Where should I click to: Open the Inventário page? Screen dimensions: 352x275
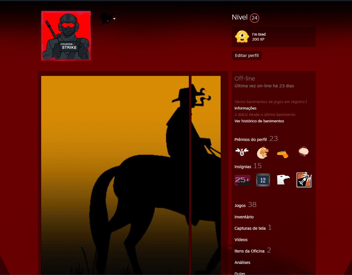244,217
